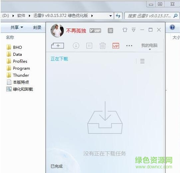180x173 pixels.
Task: Click the Explorer help question mark icon
Action: pos(172,27)
